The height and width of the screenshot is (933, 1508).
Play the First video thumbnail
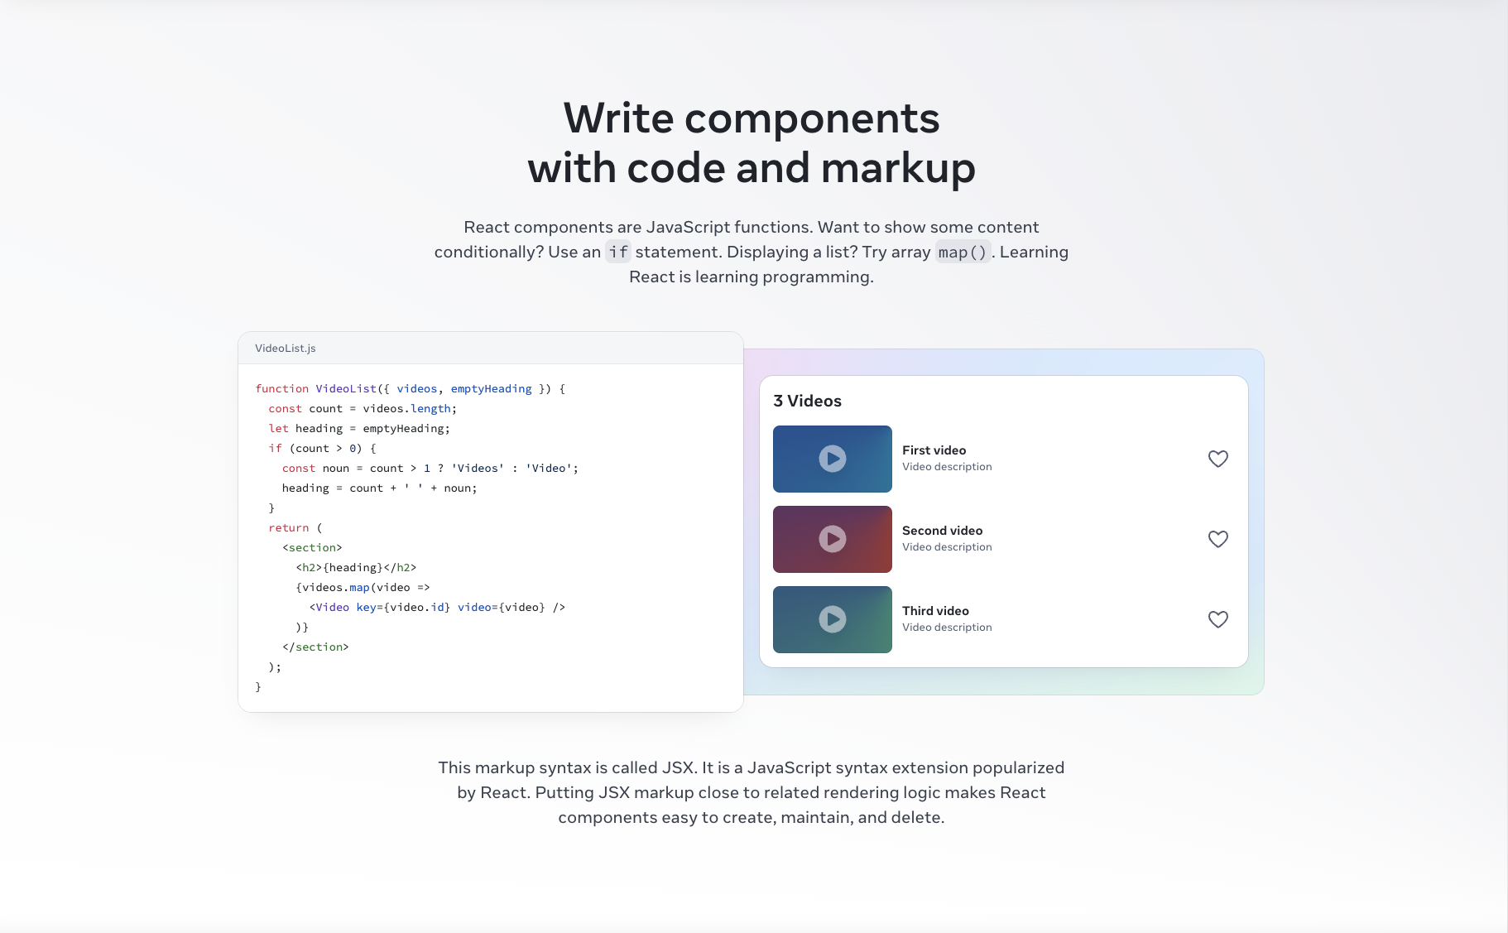point(832,459)
